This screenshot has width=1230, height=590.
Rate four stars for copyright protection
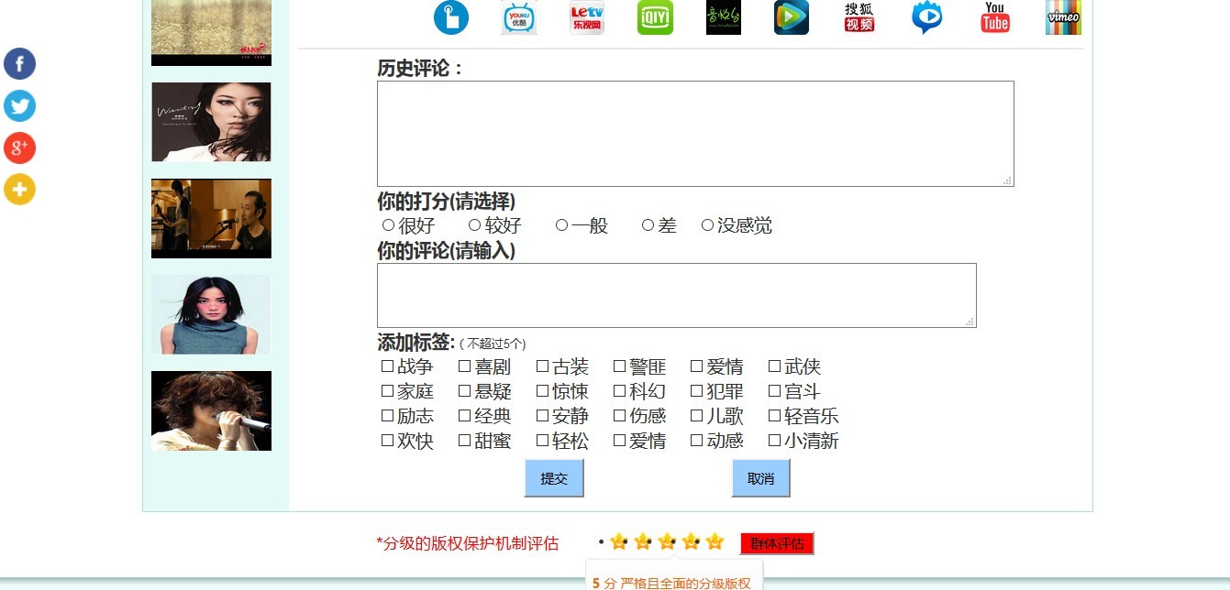(x=691, y=541)
